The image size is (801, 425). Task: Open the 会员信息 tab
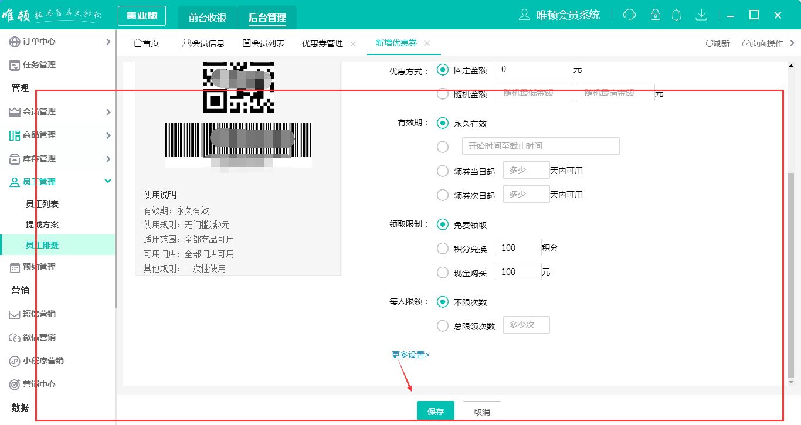(203, 43)
